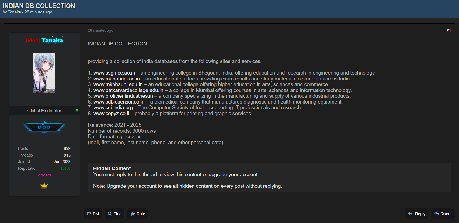Viewport: 459px width, 223px height.
Task: Click the Threads count 813
Action: (x=67, y=155)
